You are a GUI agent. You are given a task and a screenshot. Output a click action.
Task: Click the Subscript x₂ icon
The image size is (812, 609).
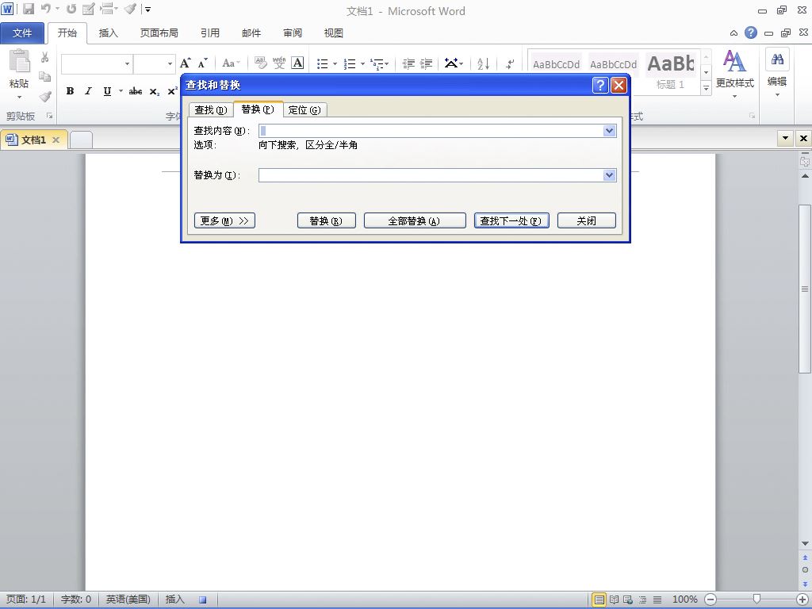[x=155, y=92]
